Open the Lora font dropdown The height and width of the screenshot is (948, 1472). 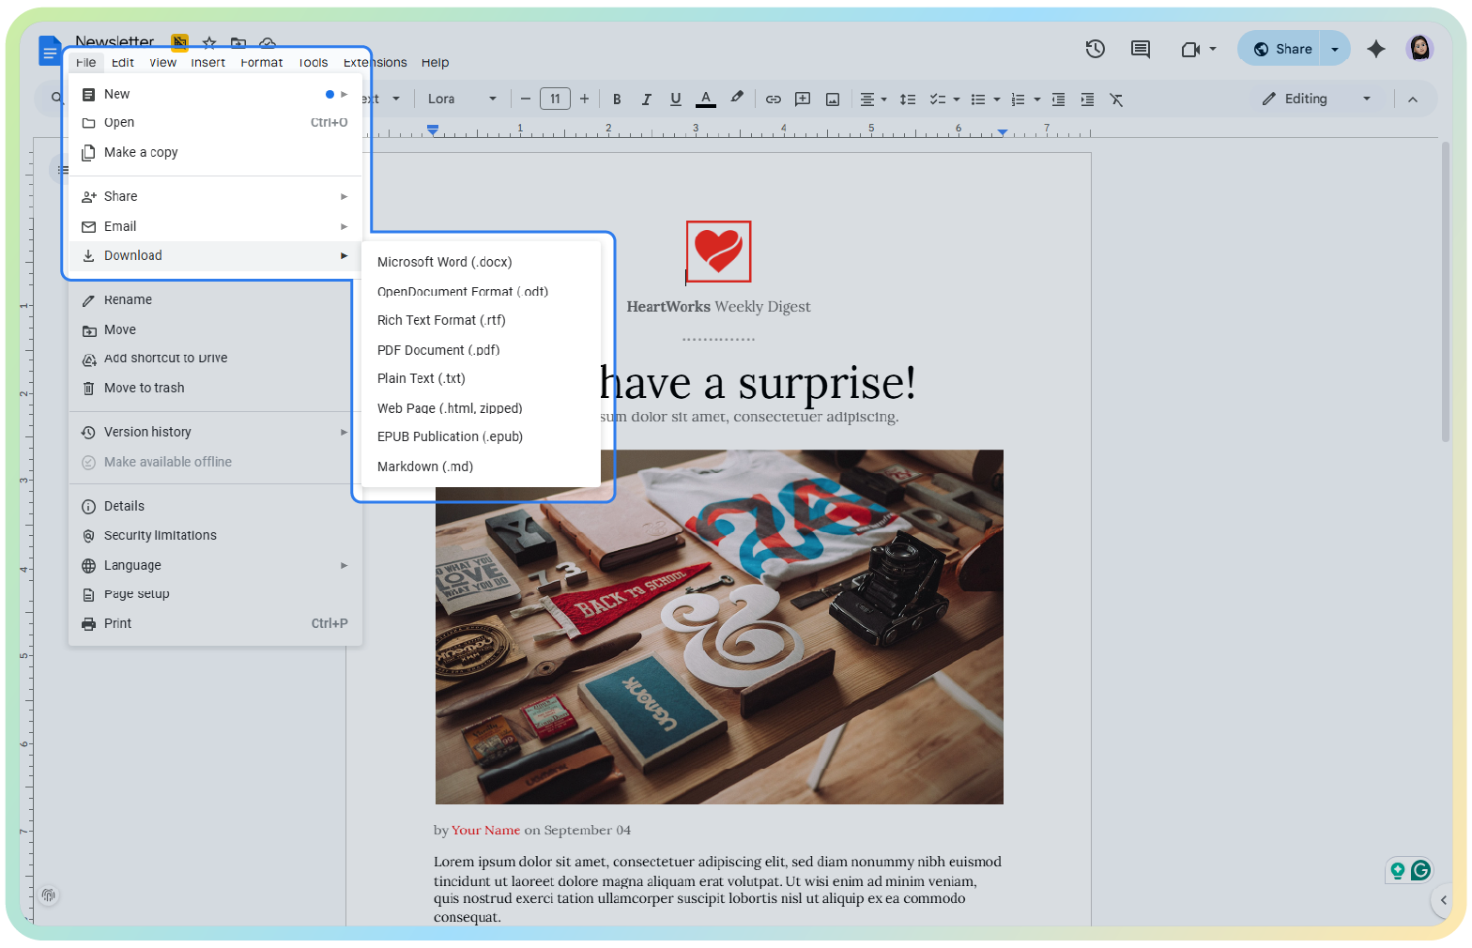[462, 99]
